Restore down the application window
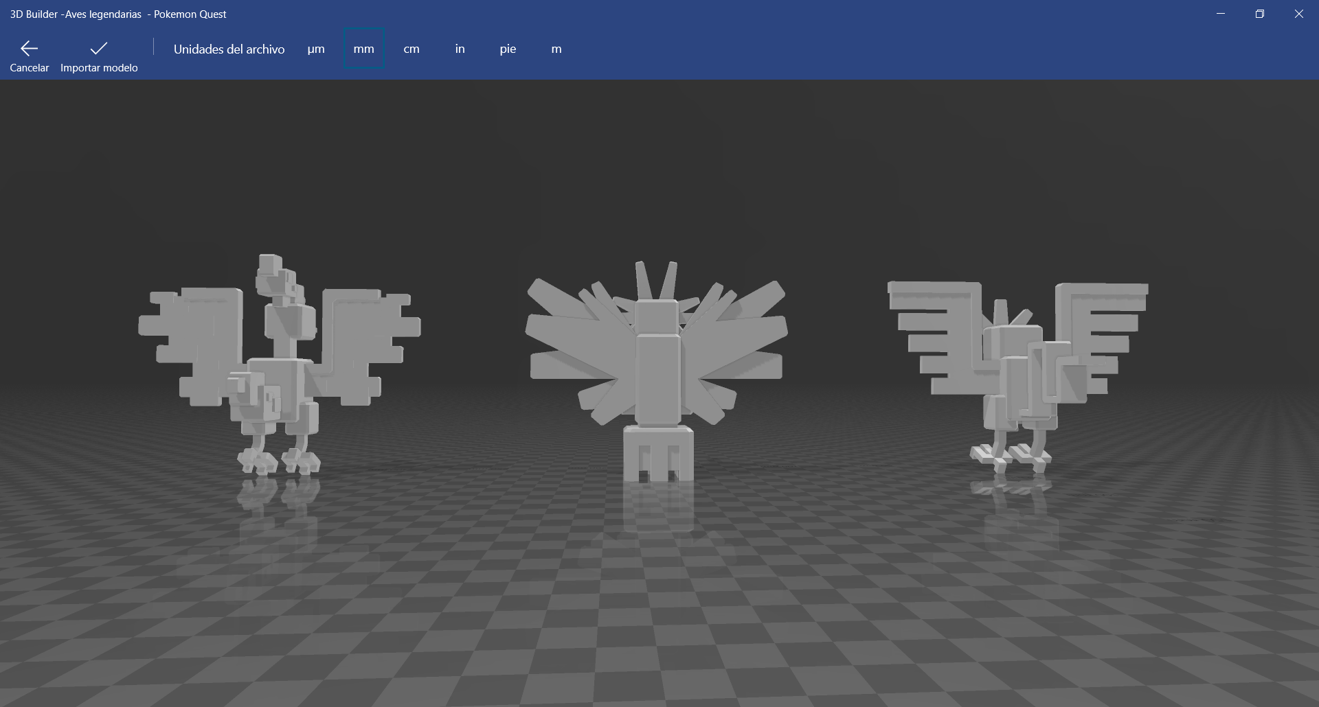The image size is (1319, 707). 1259,14
